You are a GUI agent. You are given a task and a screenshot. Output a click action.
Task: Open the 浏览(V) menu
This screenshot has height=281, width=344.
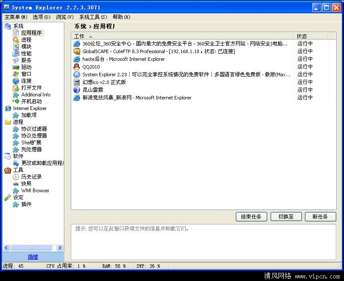click(x=65, y=17)
